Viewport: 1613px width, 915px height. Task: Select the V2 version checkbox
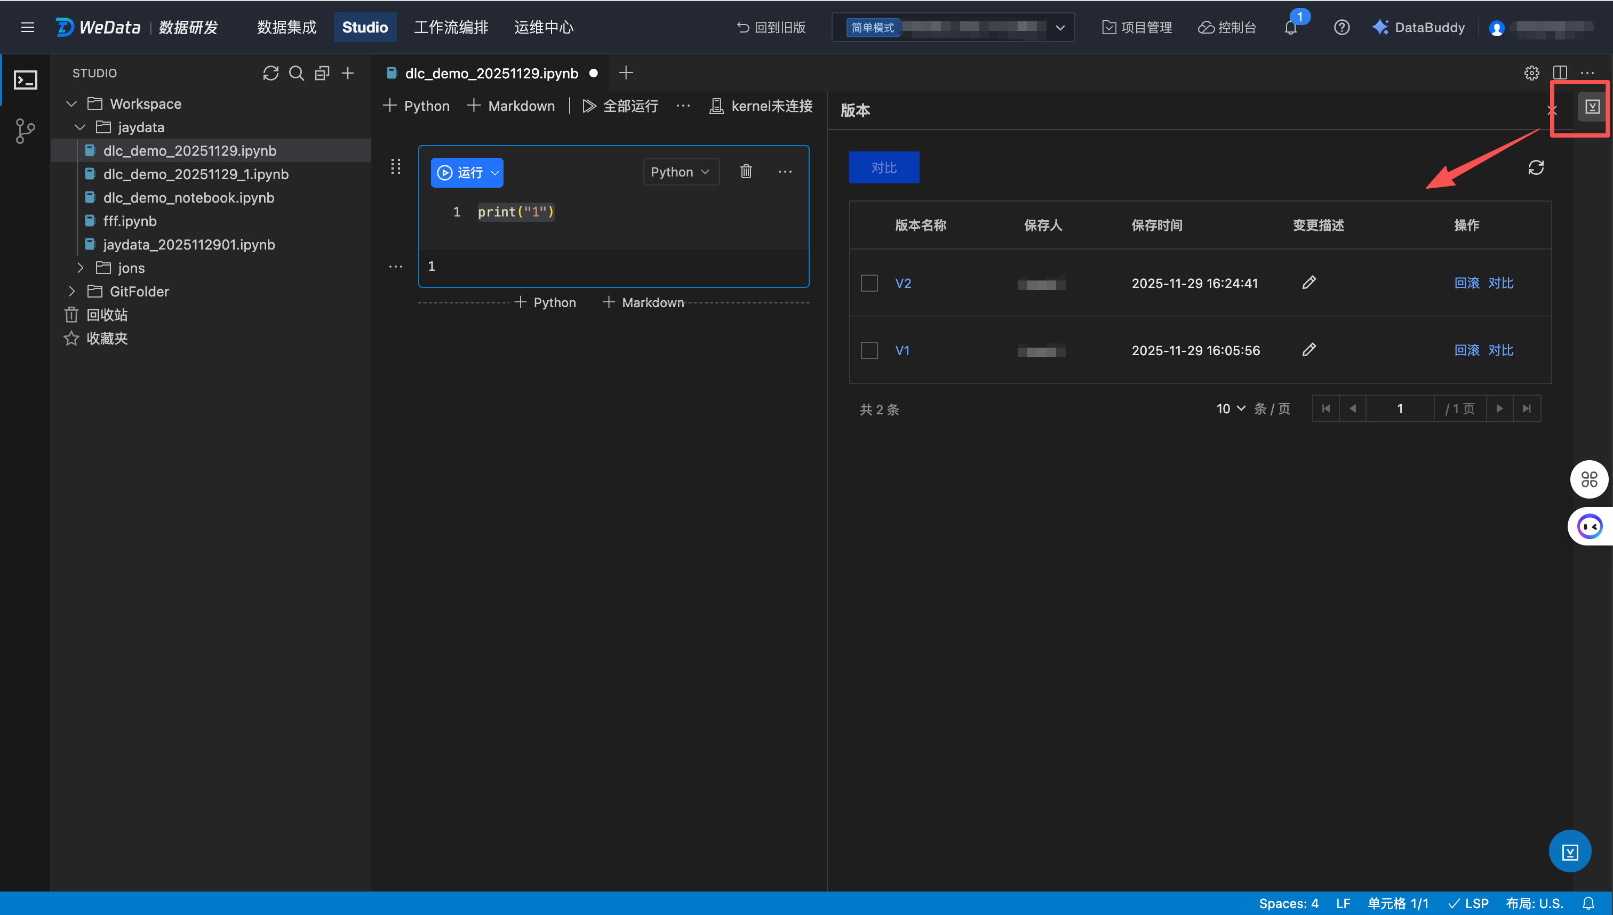[x=869, y=283]
